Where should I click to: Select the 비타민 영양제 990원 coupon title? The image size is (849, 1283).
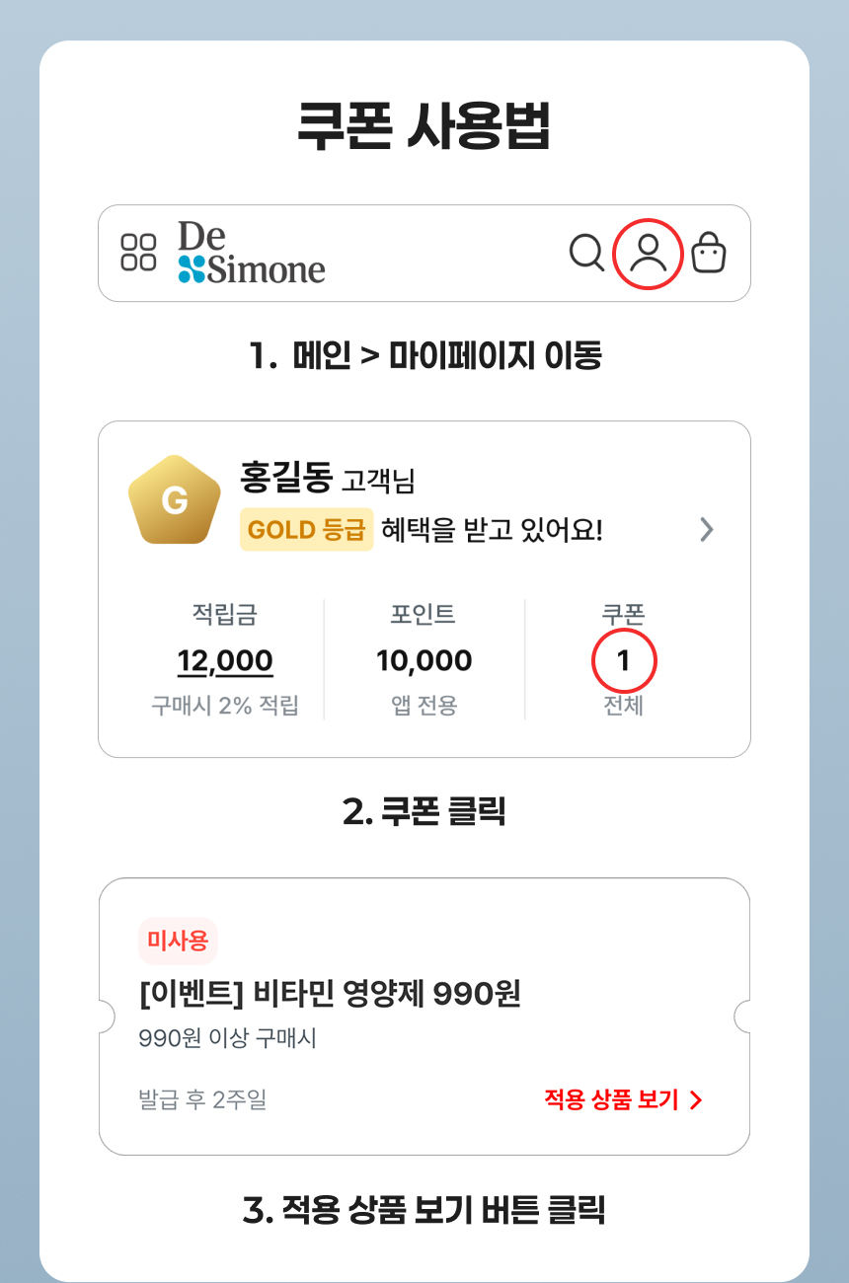click(x=330, y=994)
